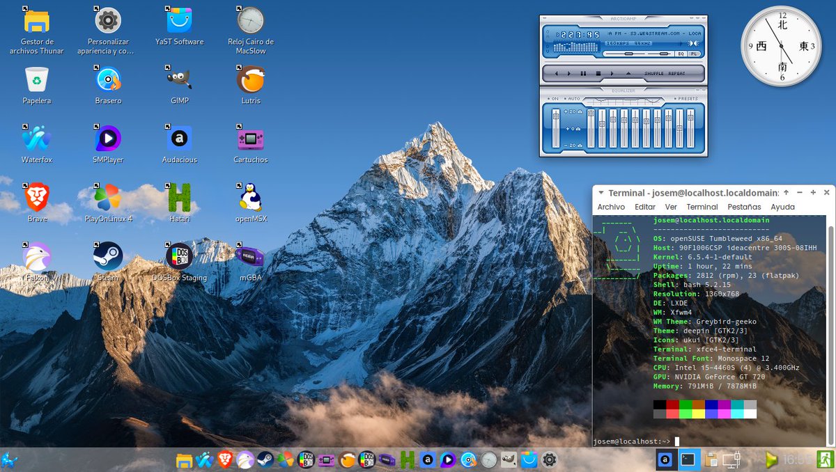Toggle the EQ window button
836x472 pixels.
681,54
